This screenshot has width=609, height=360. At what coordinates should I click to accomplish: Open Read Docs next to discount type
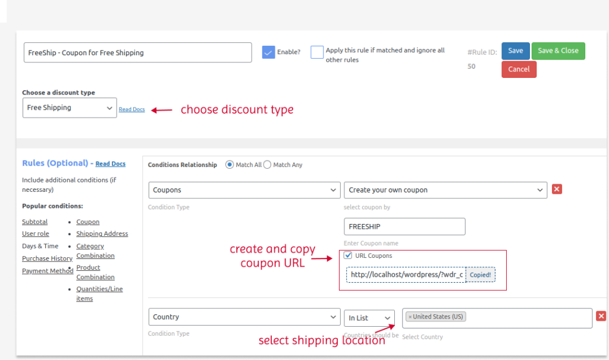click(x=131, y=109)
